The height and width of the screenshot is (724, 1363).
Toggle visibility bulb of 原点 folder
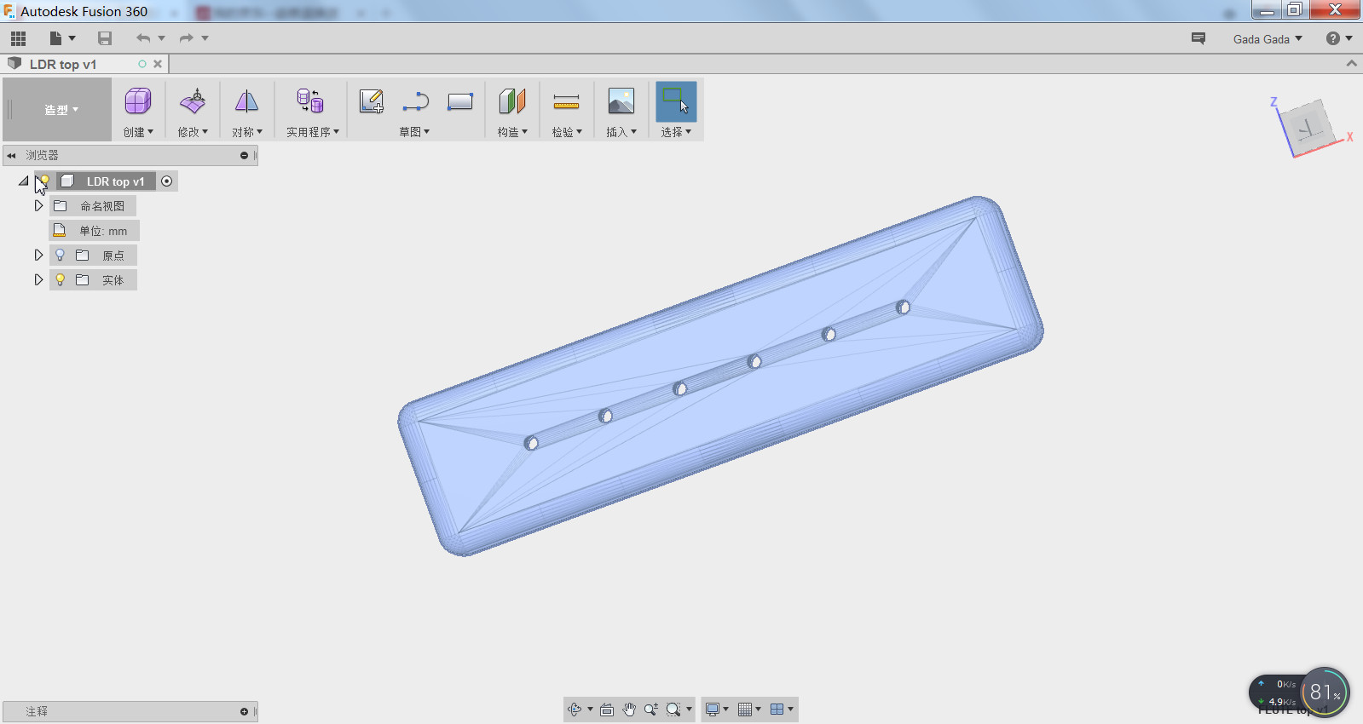[x=60, y=255]
